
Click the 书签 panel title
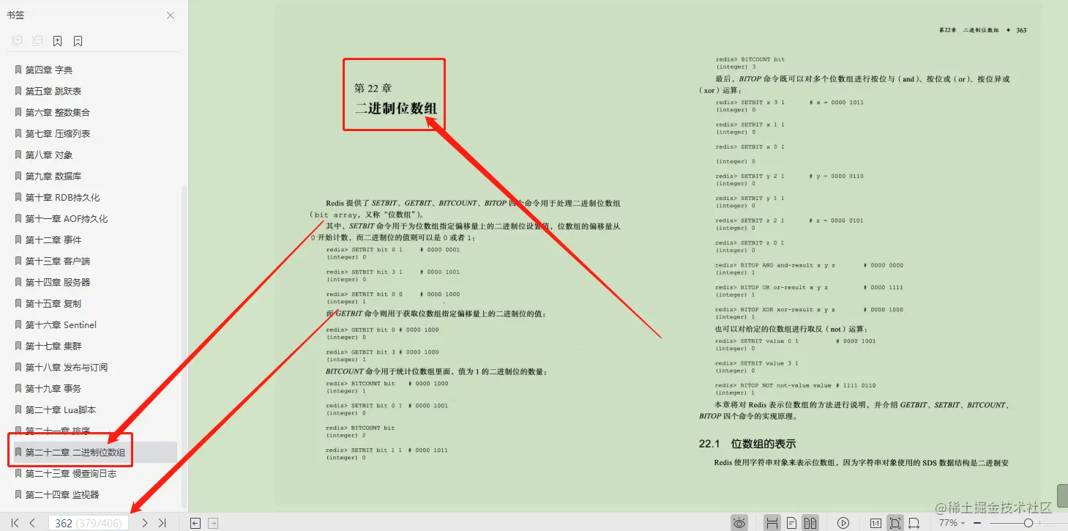pyautogui.click(x=15, y=15)
